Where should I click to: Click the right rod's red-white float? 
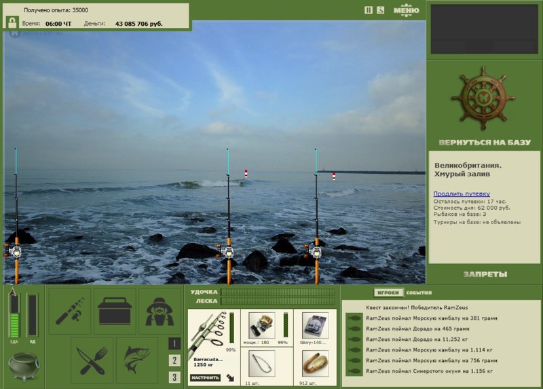point(334,177)
